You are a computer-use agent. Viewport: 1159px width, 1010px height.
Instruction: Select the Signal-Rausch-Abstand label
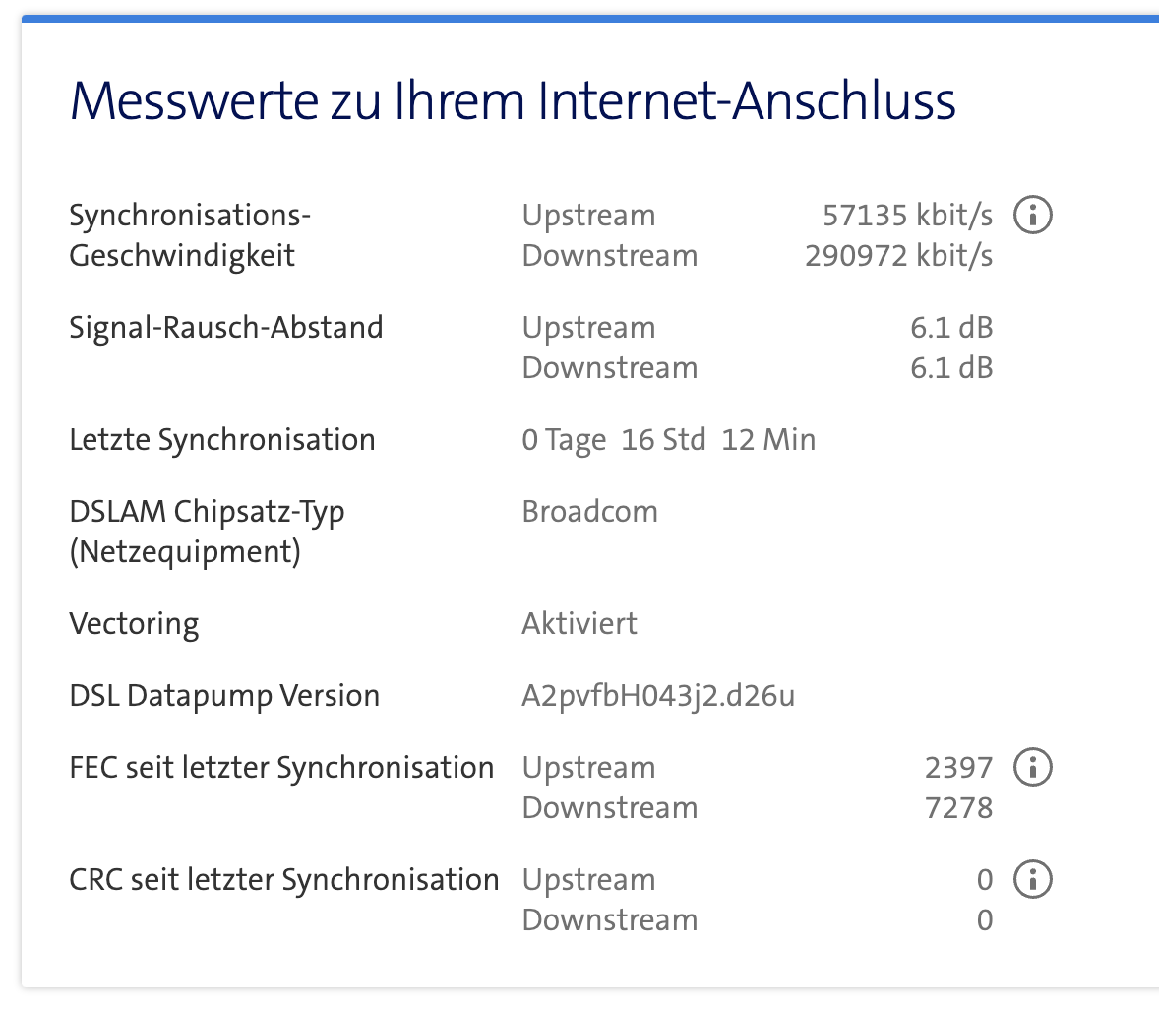(225, 327)
